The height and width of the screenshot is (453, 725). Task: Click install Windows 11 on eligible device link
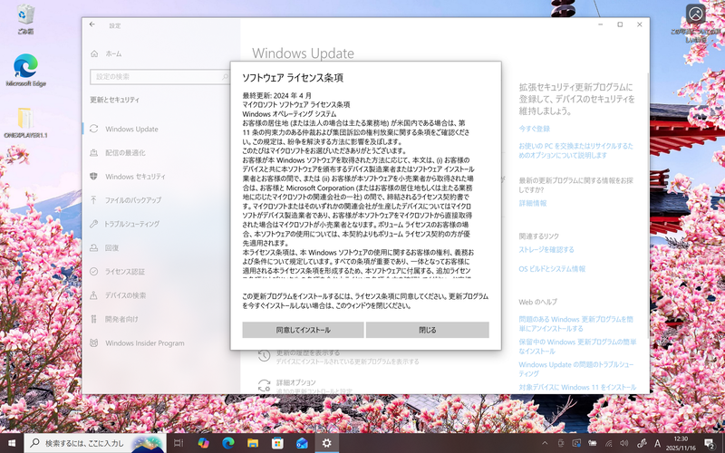(x=577, y=387)
